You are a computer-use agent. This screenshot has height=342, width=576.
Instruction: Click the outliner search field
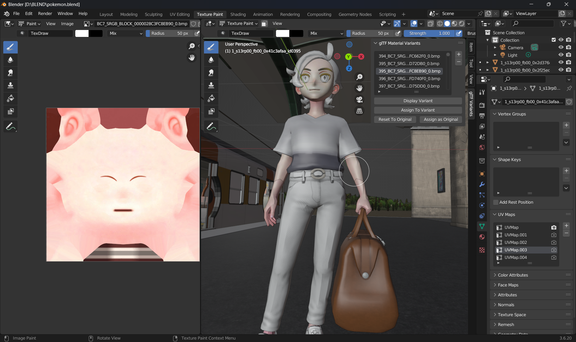[532, 23]
